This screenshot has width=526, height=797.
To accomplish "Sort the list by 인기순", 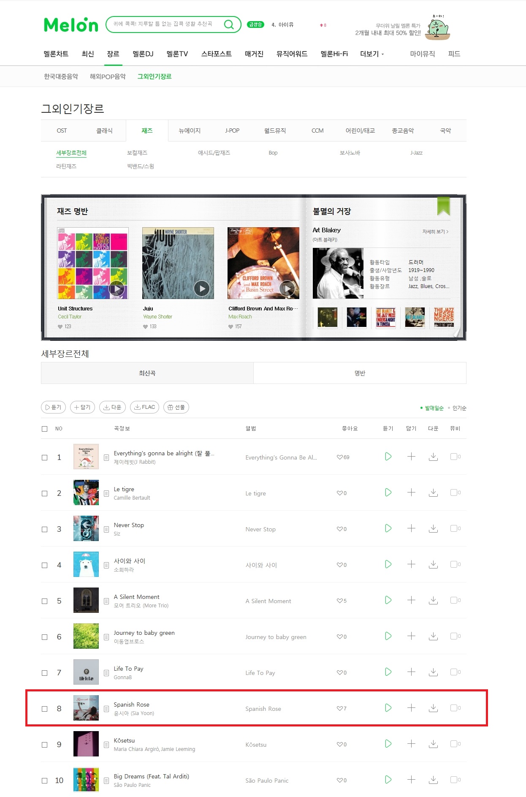I will coord(459,408).
